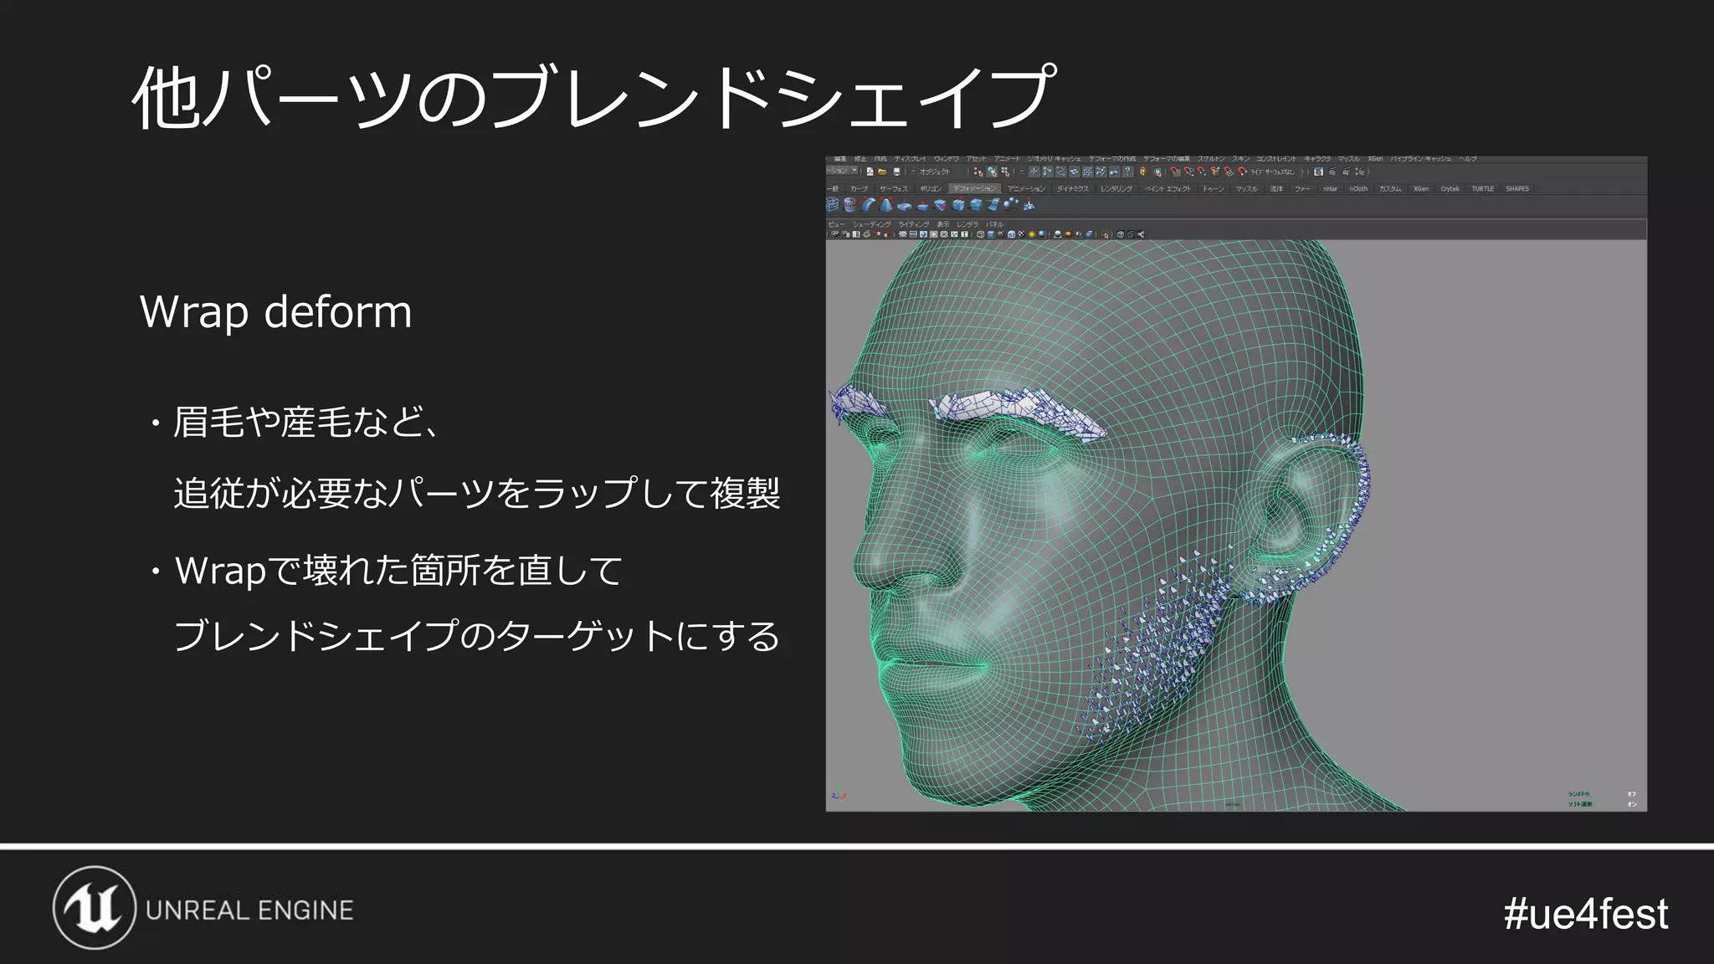Click the open scene folder icon

[882, 172]
